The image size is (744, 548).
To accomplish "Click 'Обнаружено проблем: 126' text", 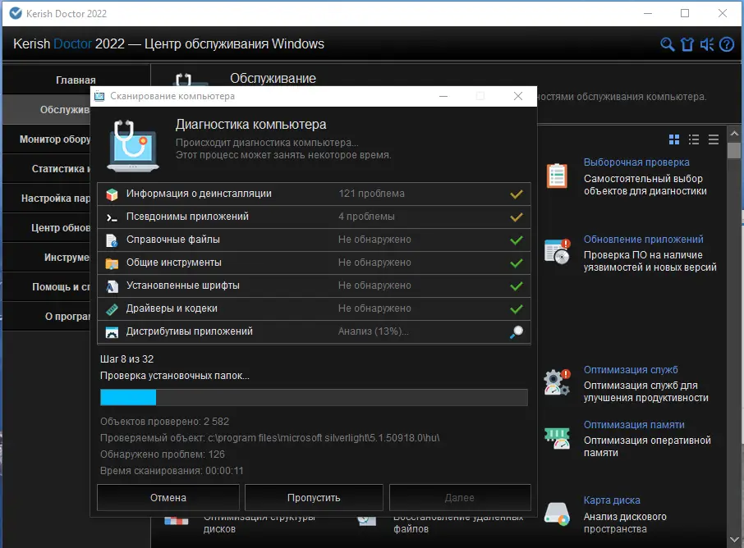I will coord(163,454).
